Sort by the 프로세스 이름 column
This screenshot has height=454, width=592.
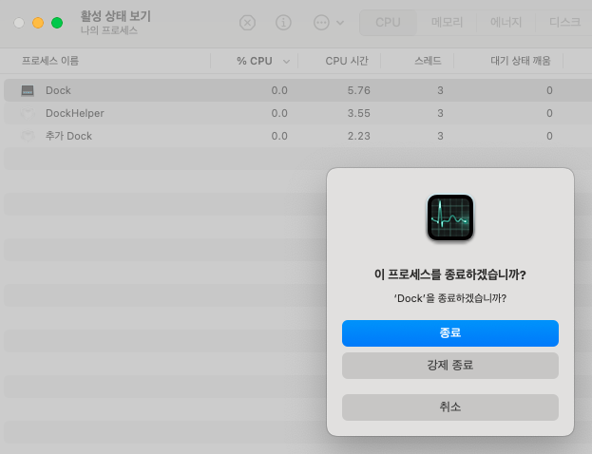50,61
